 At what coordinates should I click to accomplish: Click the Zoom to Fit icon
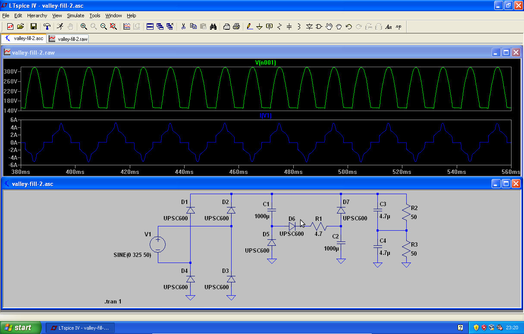point(113,27)
